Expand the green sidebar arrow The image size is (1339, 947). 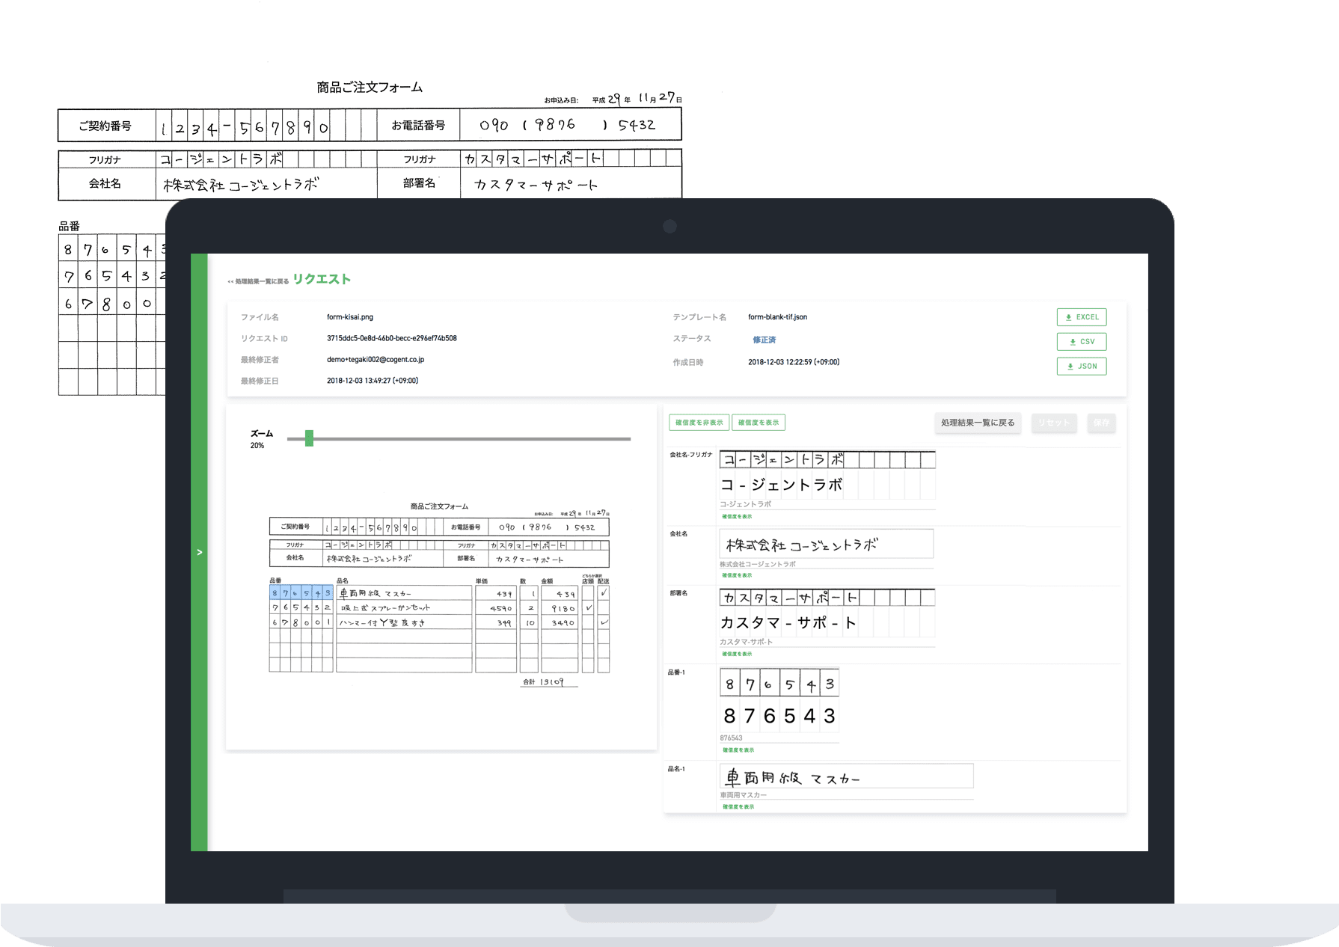pyautogui.click(x=200, y=552)
